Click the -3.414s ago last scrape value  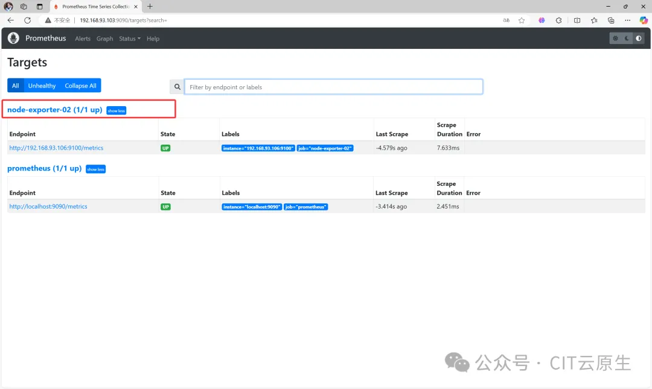pyautogui.click(x=391, y=206)
